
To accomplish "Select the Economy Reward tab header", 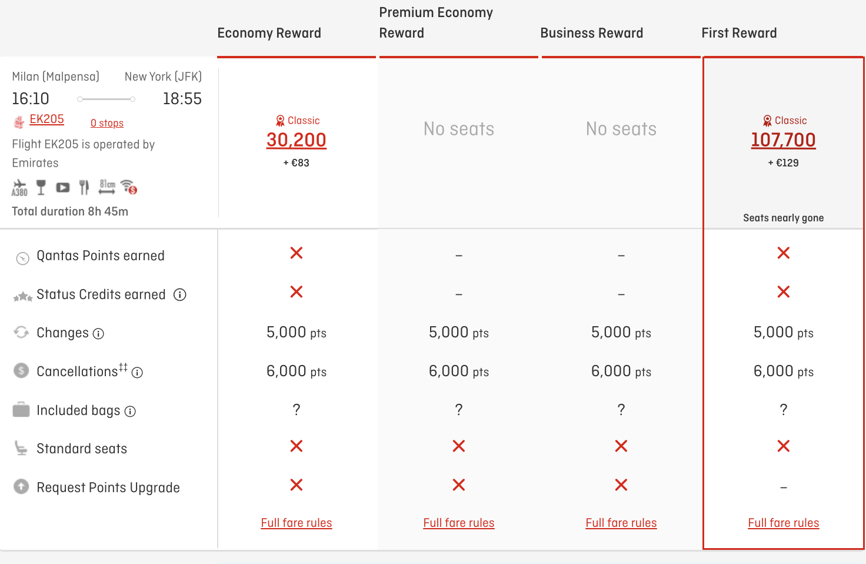I will pyautogui.click(x=269, y=33).
